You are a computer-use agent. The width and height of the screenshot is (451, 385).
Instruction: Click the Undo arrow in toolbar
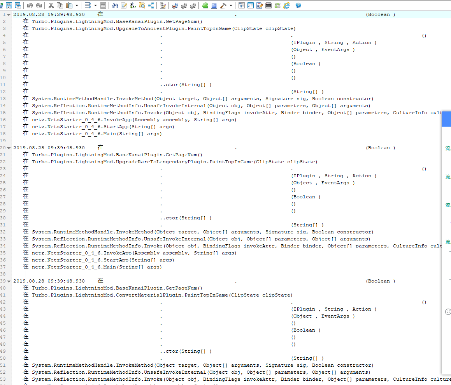[30, 5]
